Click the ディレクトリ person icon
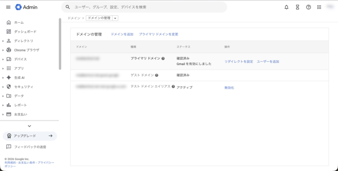The height and width of the screenshot is (171, 338). click(x=9, y=41)
